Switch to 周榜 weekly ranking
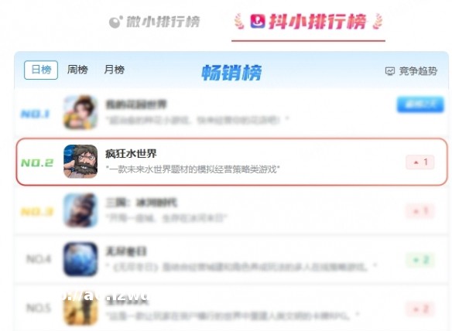The image size is (452, 331). (x=77, y=70)
